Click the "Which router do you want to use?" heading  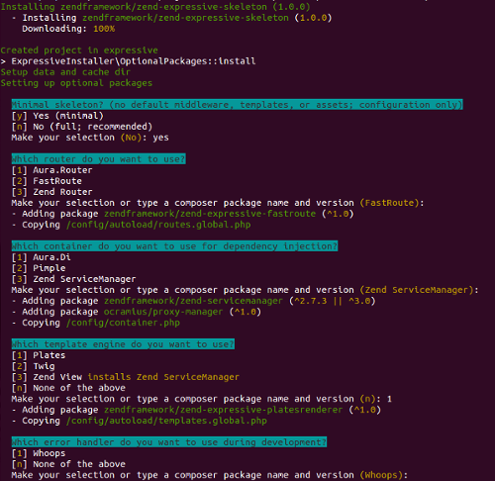pyautogui.click(x=98, y=159)
